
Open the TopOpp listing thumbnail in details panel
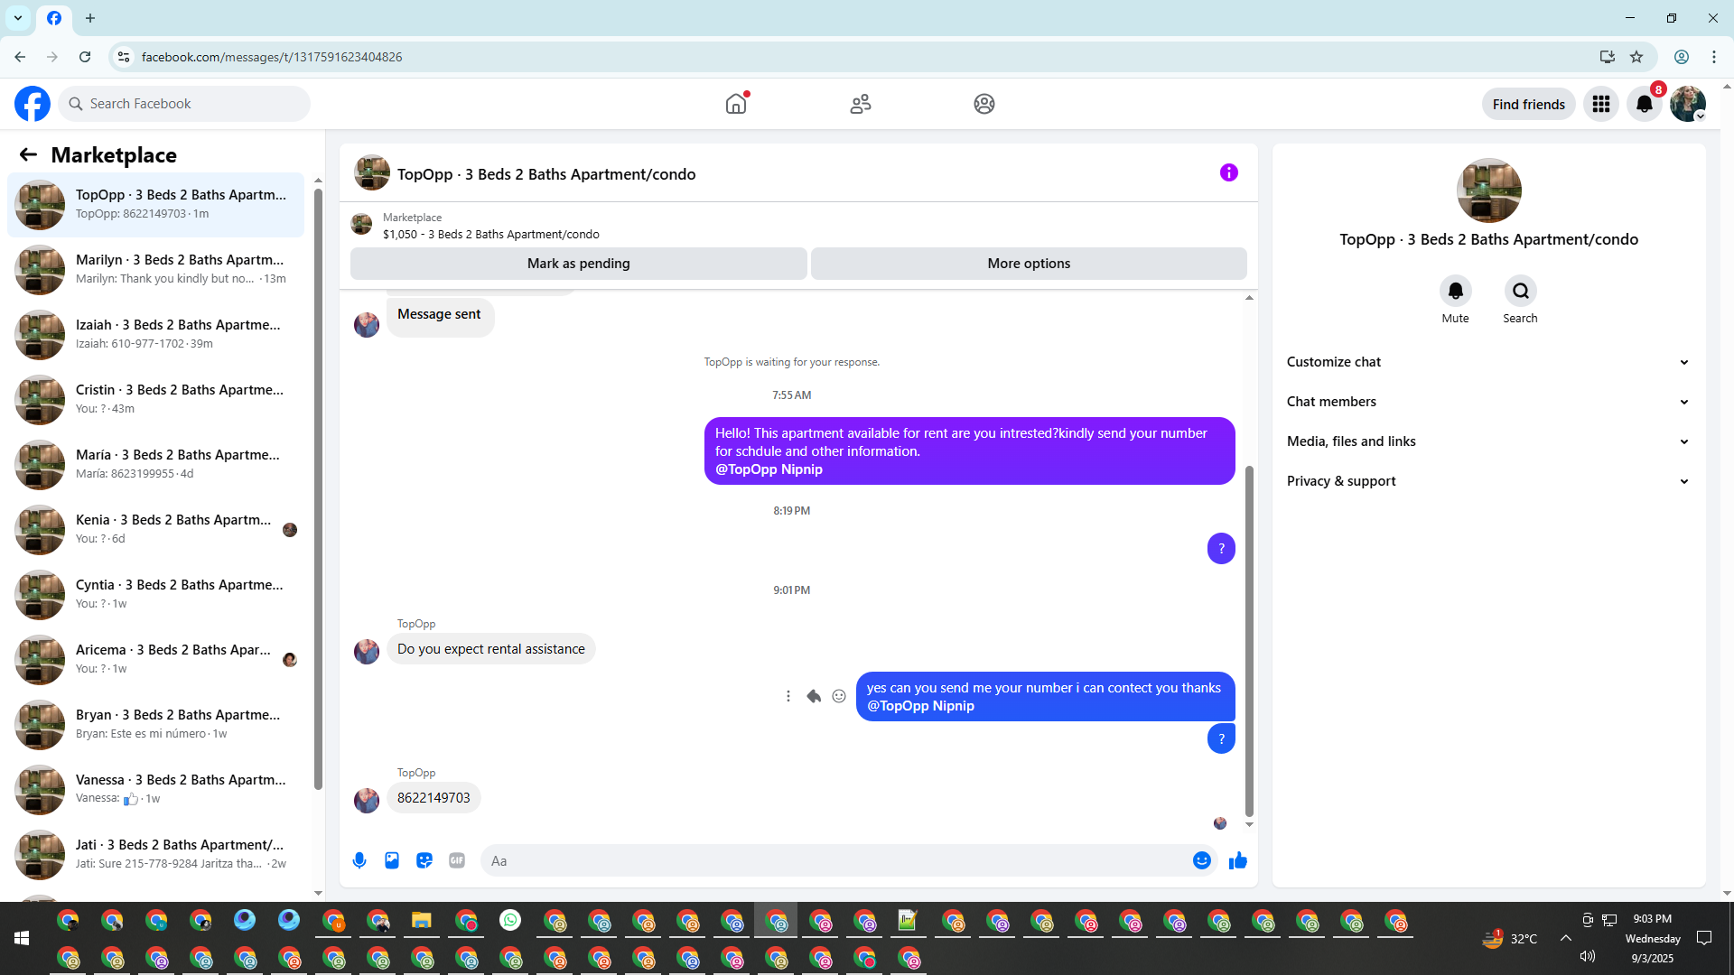pyautogui.click(x=1488, y=190)
